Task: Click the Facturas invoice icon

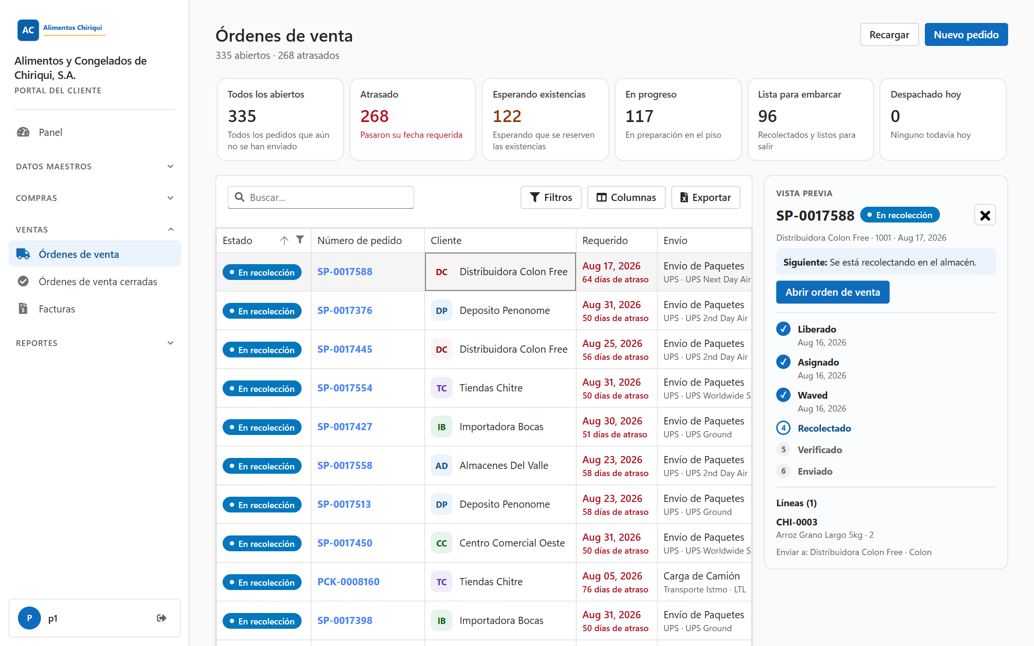Action: pyautogui.click(x=23, y=309)
